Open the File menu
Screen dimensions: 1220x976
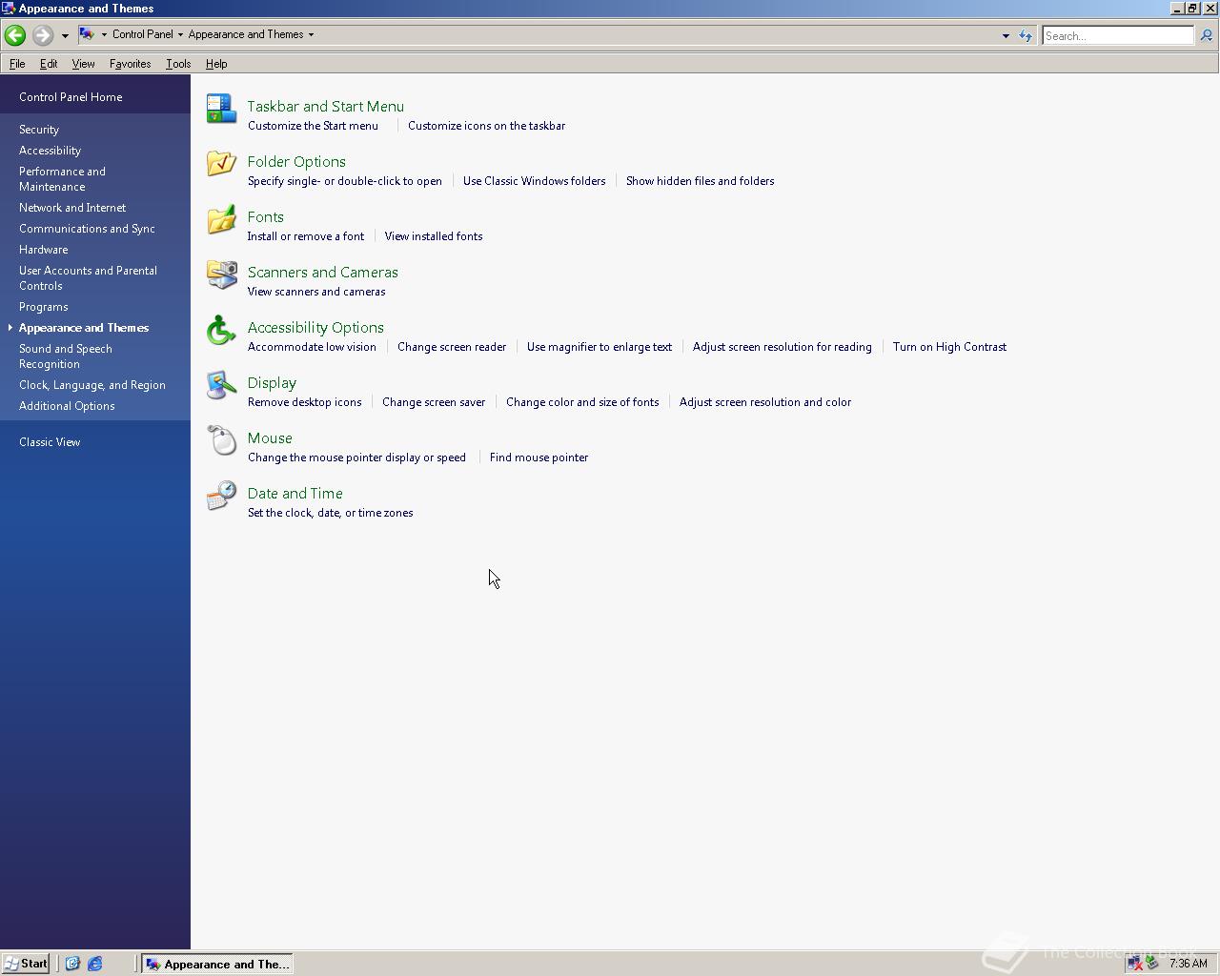point(17,64)
